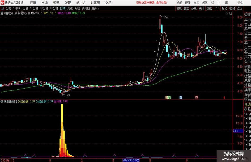This screenshot has width=251, height=162.
Task: Switch to the 5分钟 period tab
Action: [25, 8]
